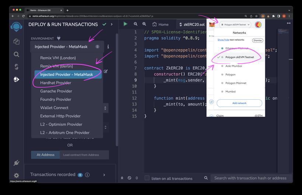The image size is (302, 195).
Task: Select External Http Provider environment
Action: [x=60, y=116]
